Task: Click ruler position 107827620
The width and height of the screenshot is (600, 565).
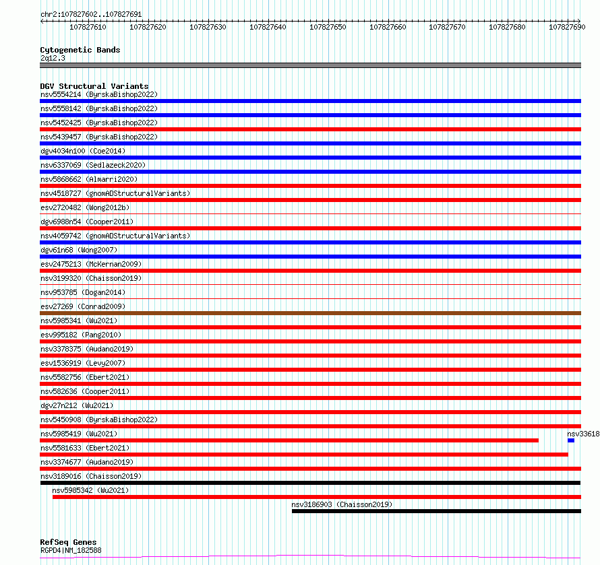Action: click(148, 27)
